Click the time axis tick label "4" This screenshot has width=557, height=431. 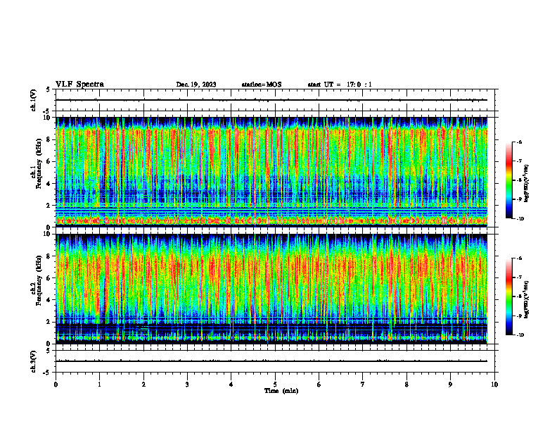pyautogui.click(x=231, y=385)
